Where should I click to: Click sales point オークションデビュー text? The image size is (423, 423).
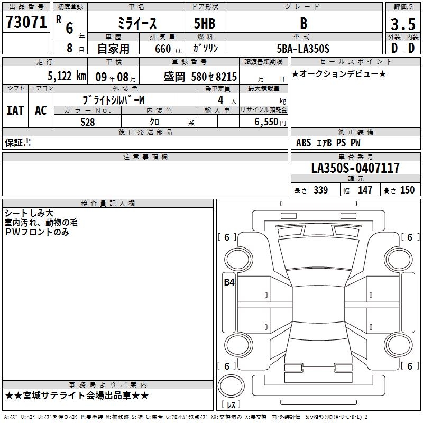point(339,73)
